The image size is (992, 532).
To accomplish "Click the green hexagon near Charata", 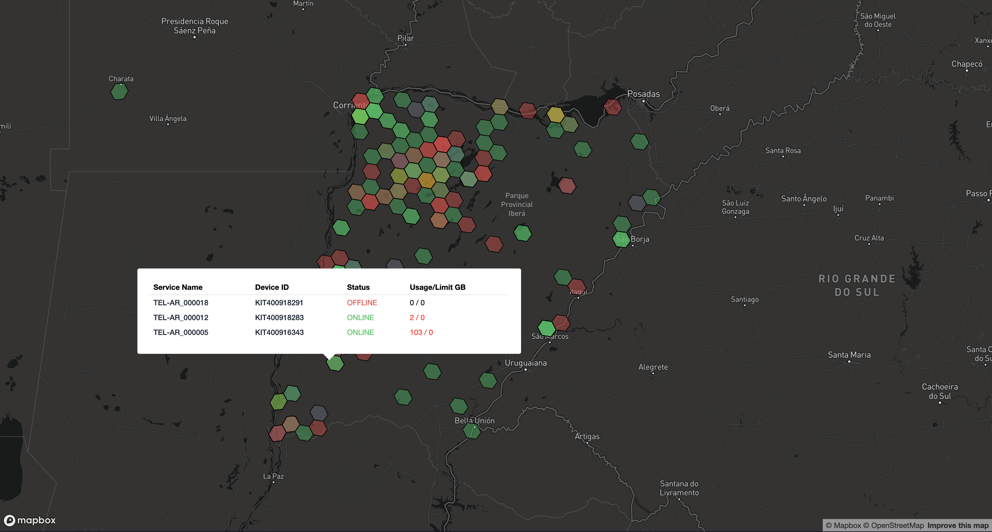I will [x=119, y=91].
